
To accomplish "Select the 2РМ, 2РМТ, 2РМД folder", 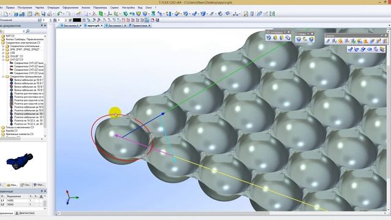I will tap(24, 50).
